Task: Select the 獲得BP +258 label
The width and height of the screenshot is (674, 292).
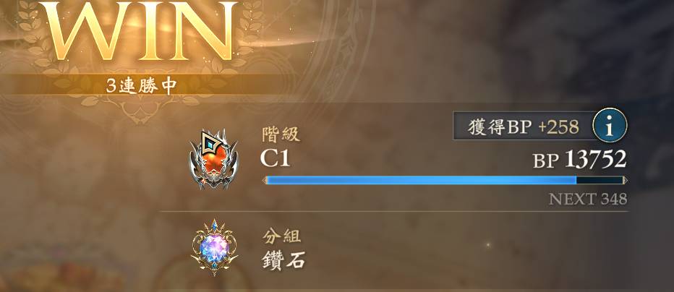Action: [523, 126]
